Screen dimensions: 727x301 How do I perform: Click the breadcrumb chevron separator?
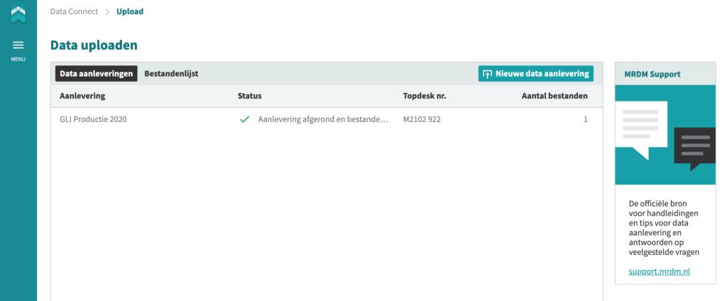click(x=107, y=12)
